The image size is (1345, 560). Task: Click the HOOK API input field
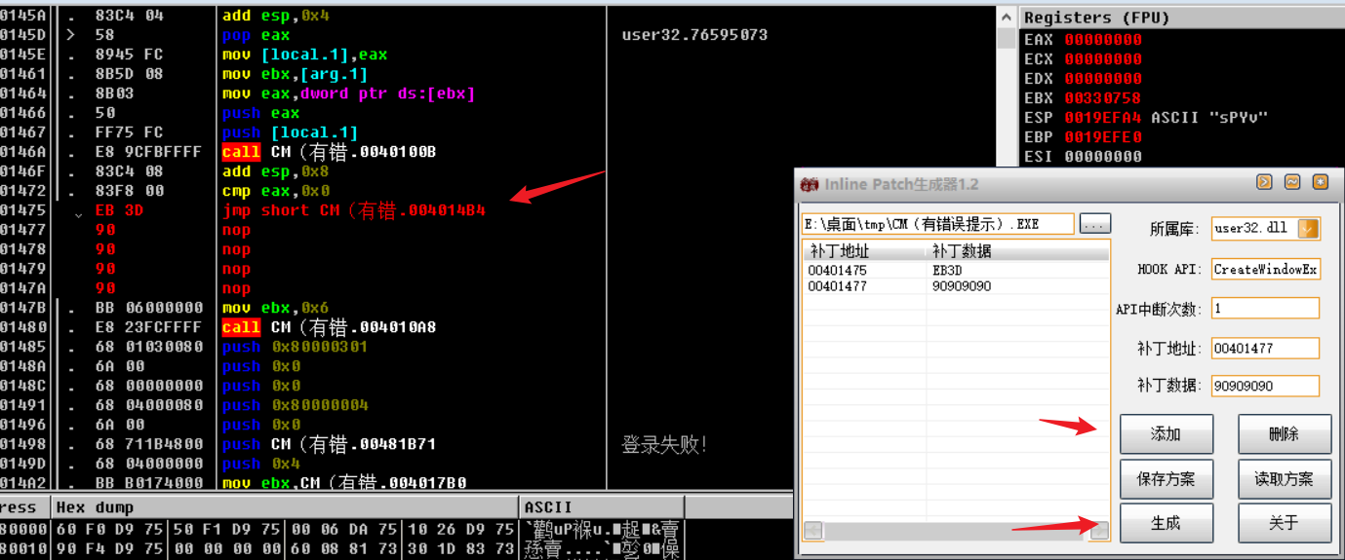pyautogui.click(x=1265, y=269)
